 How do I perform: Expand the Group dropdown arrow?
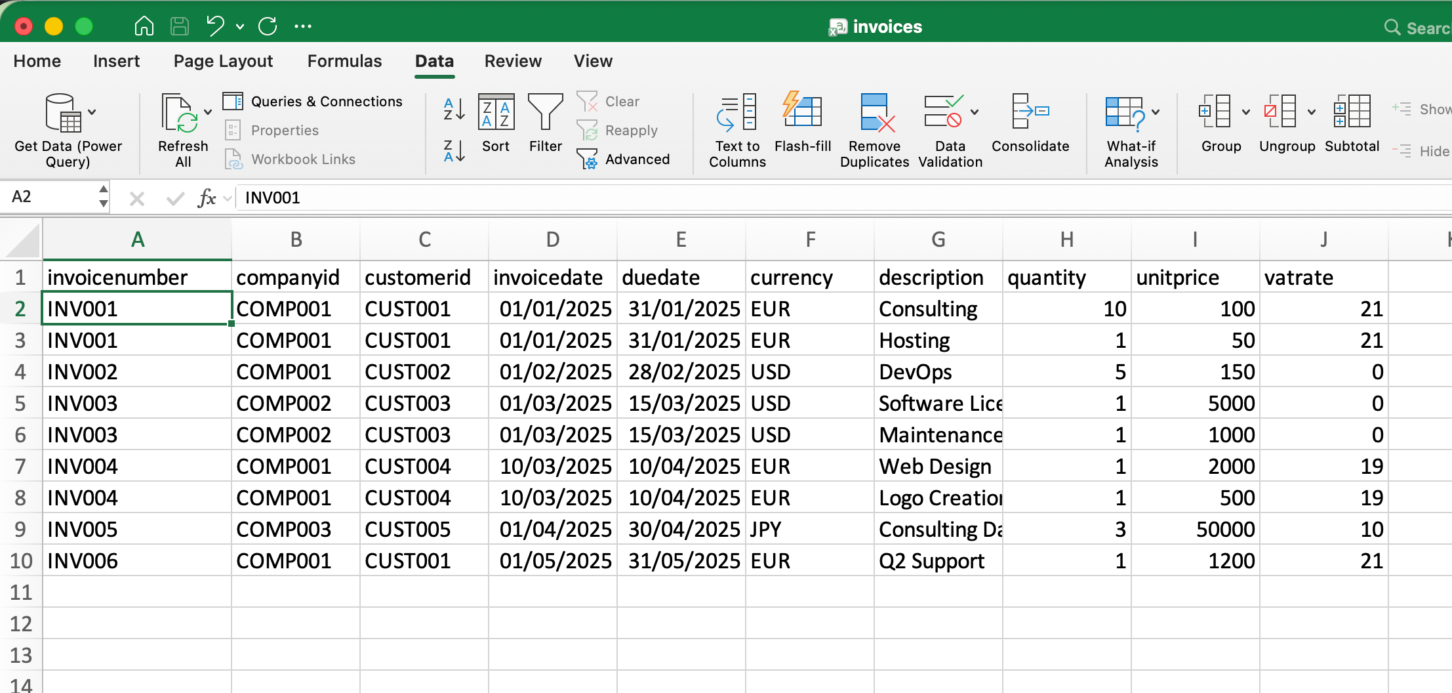tap(1246, 112)
